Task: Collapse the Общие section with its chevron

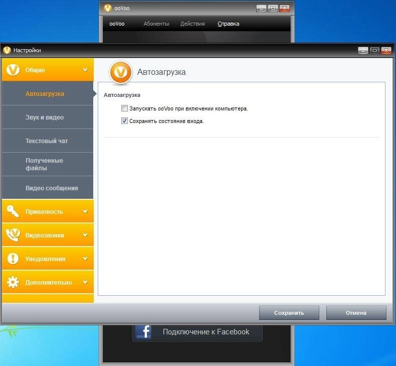Action: (x=85, y=70)
